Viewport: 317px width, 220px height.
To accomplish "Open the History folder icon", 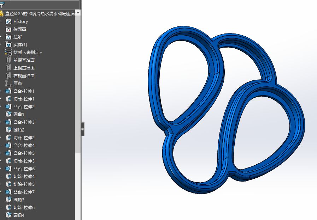I will point(8,22).
